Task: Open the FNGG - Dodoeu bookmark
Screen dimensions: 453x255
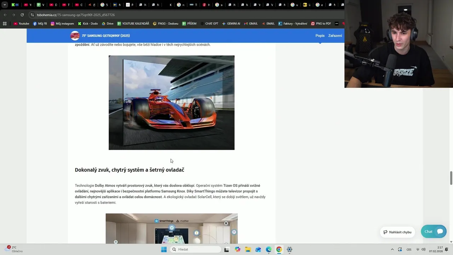Action: 166,24
